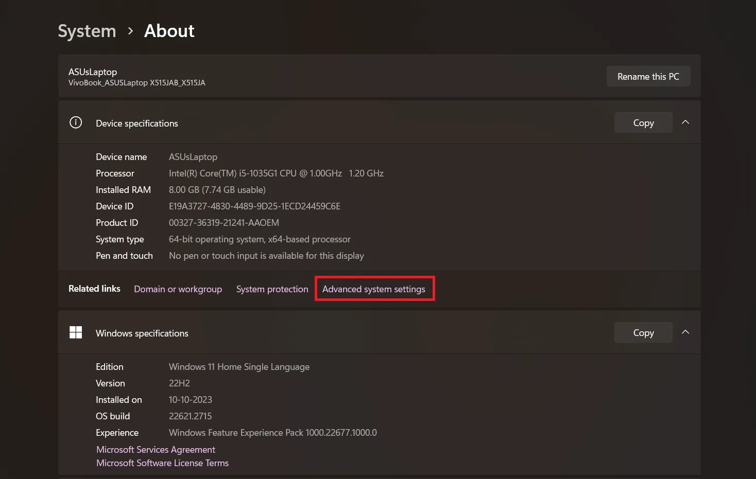
Task: Click the System type label
Action: tap(120, 239)
